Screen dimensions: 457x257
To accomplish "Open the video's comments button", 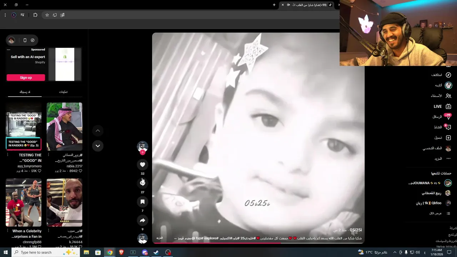I will tap(142, 183).
